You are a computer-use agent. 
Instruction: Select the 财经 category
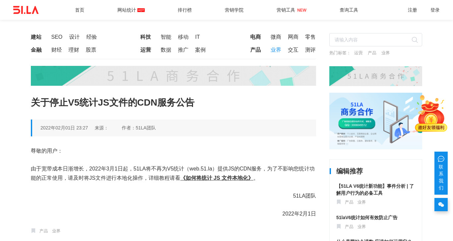click(57, 50)
